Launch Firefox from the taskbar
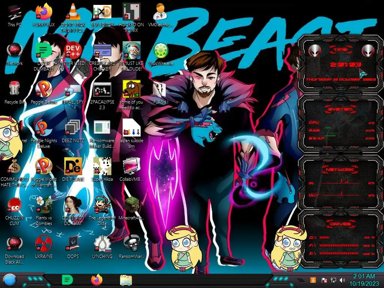Viewport: 384px width, 288px height. 97,280
